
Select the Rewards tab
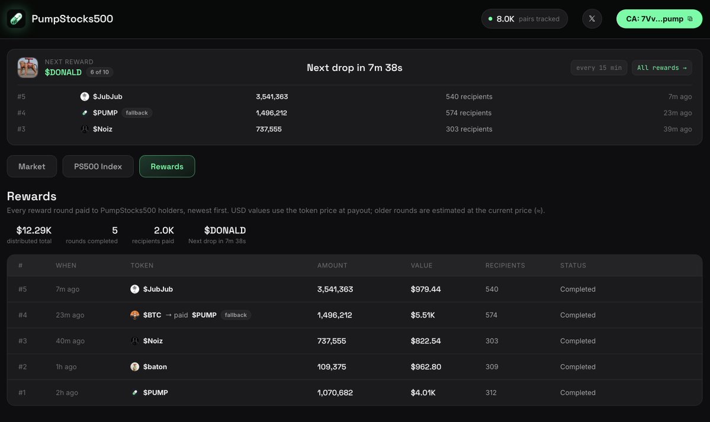[x=167, y=166]
